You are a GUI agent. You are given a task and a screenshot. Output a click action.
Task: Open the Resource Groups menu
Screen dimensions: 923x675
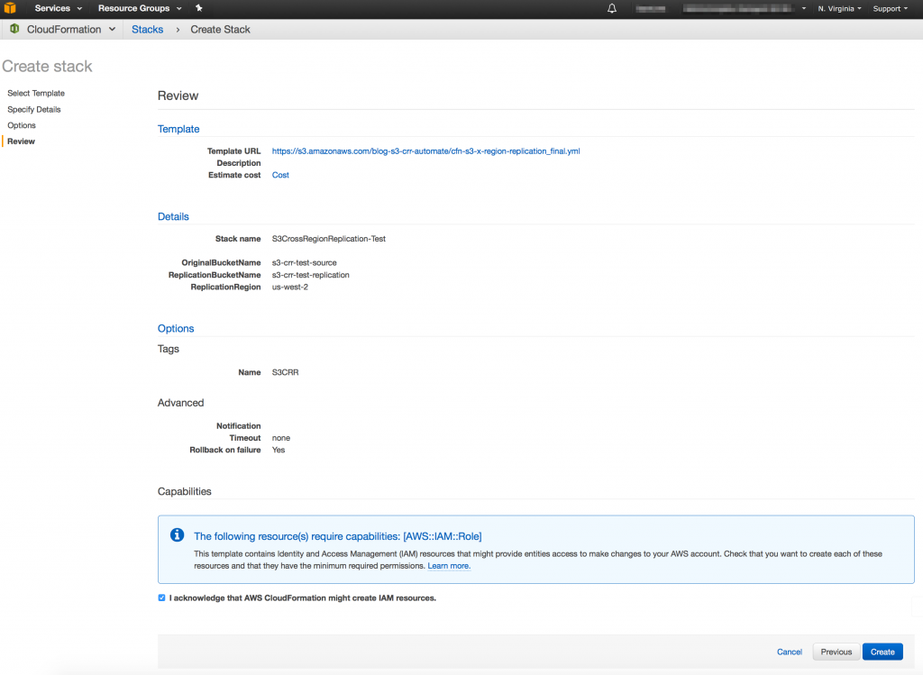pyautogui.click(x=140, y=8)
